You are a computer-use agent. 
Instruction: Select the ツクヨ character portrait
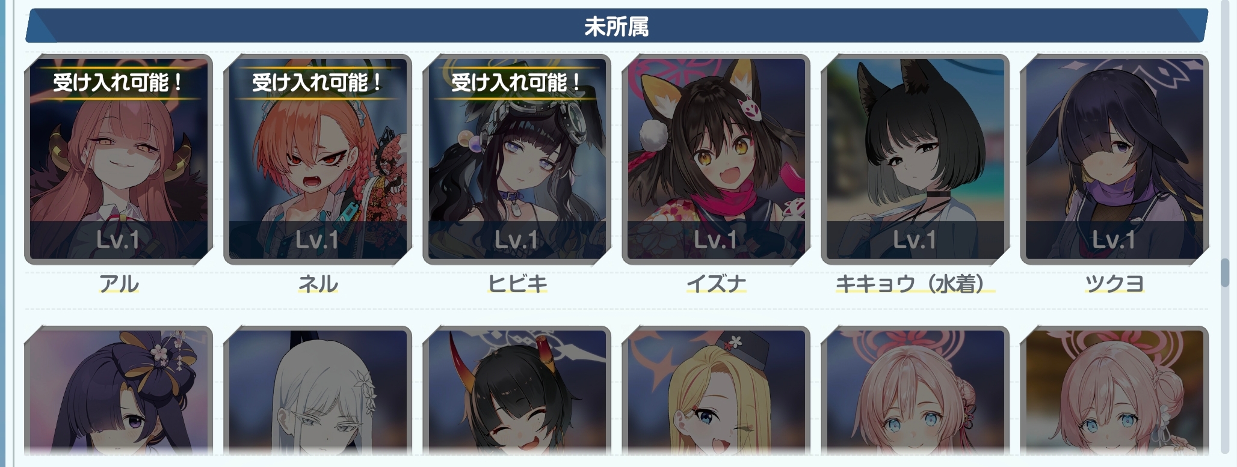(1114, 159)
